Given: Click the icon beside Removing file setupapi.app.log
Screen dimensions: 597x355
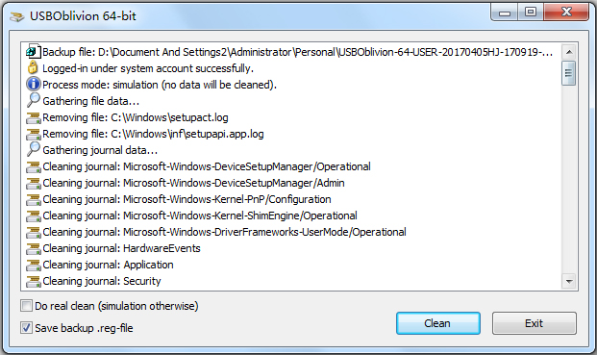Looking at the screenshot, I should pos(33,134).
